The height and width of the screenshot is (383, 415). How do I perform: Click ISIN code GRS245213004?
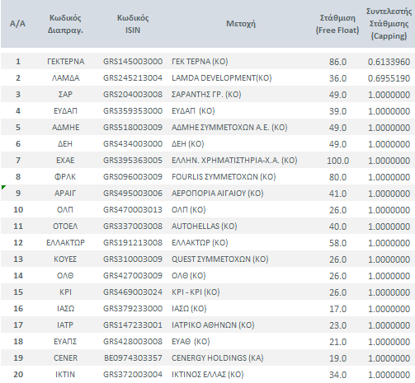(x=133, y=78)
